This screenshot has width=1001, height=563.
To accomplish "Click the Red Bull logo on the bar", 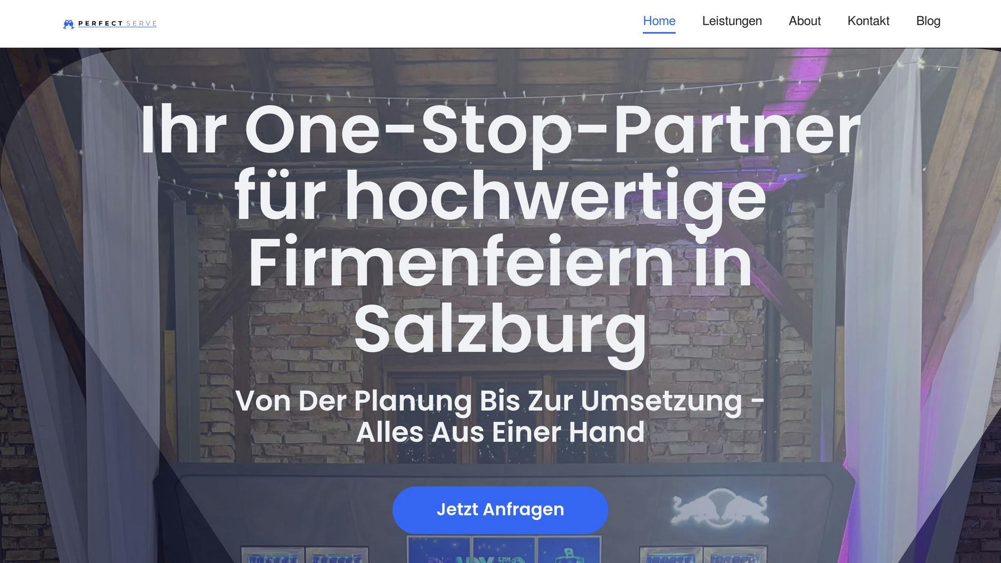I will click(x=720, y=508).
